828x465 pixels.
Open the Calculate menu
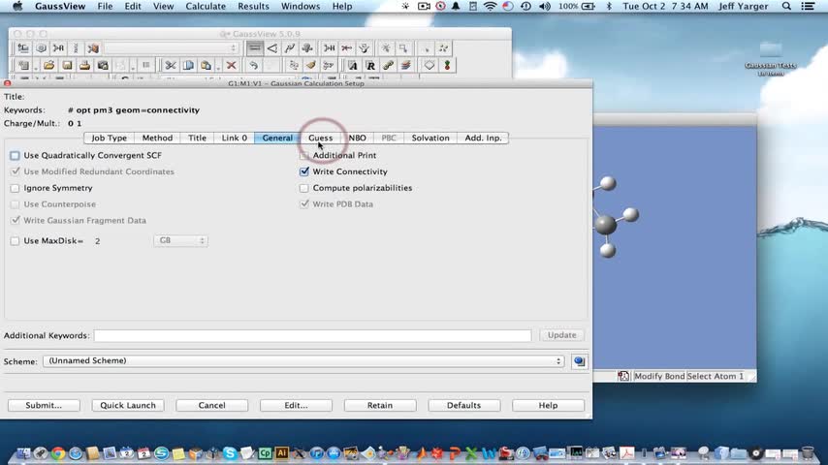coord(206,7)
